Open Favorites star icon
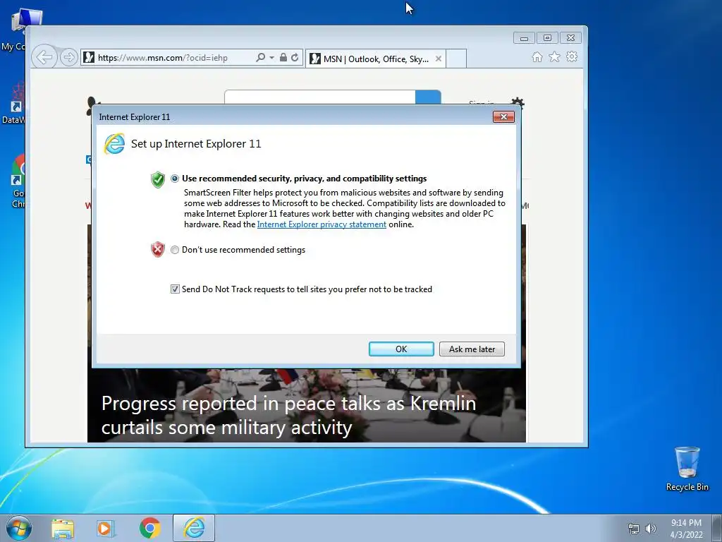This screenshot has height=542, width=722. [554, 57]
